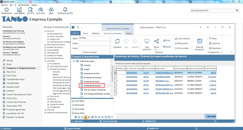Select Facturador POS module
Viewport: 243px width, 130px height.
click(14, 106)
